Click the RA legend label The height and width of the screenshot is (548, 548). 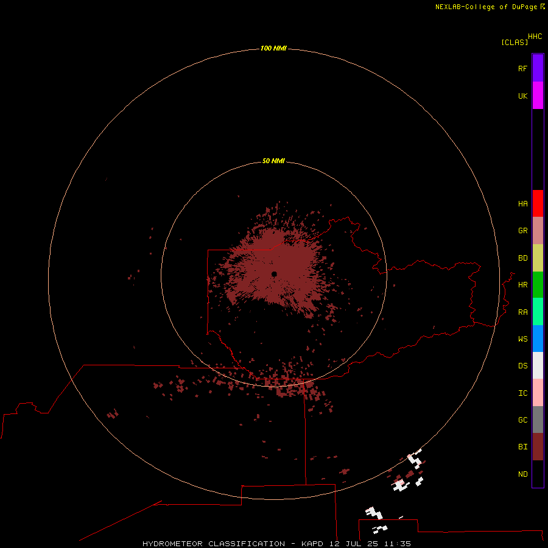pos(522,312)
